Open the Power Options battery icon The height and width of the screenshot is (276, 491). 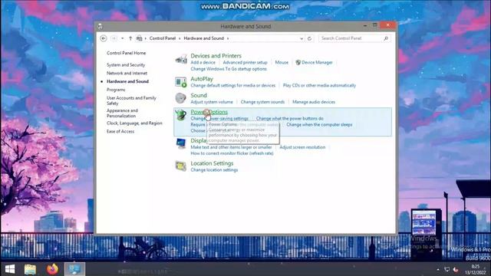tap(181, 115)
